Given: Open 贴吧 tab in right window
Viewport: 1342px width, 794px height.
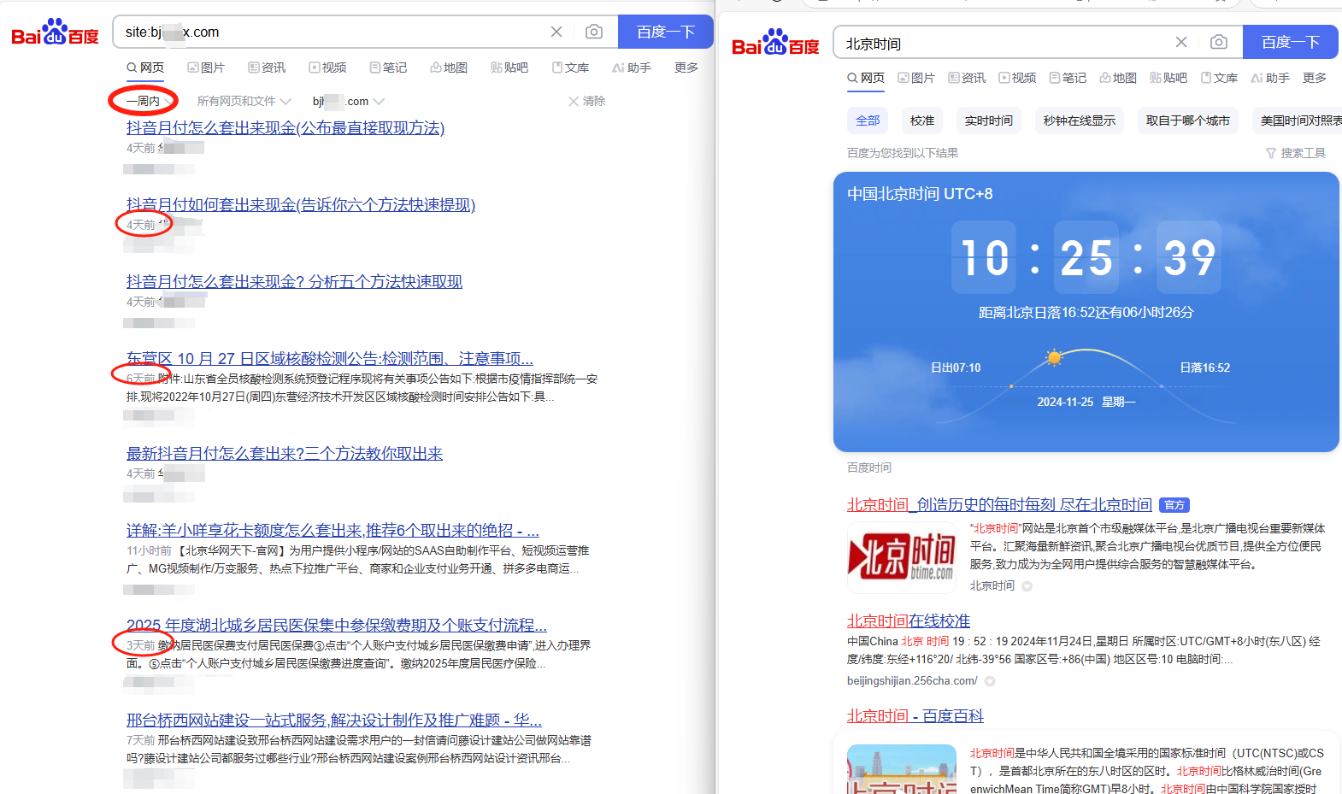Looking at the screenshot, I should pos(1168,78).
